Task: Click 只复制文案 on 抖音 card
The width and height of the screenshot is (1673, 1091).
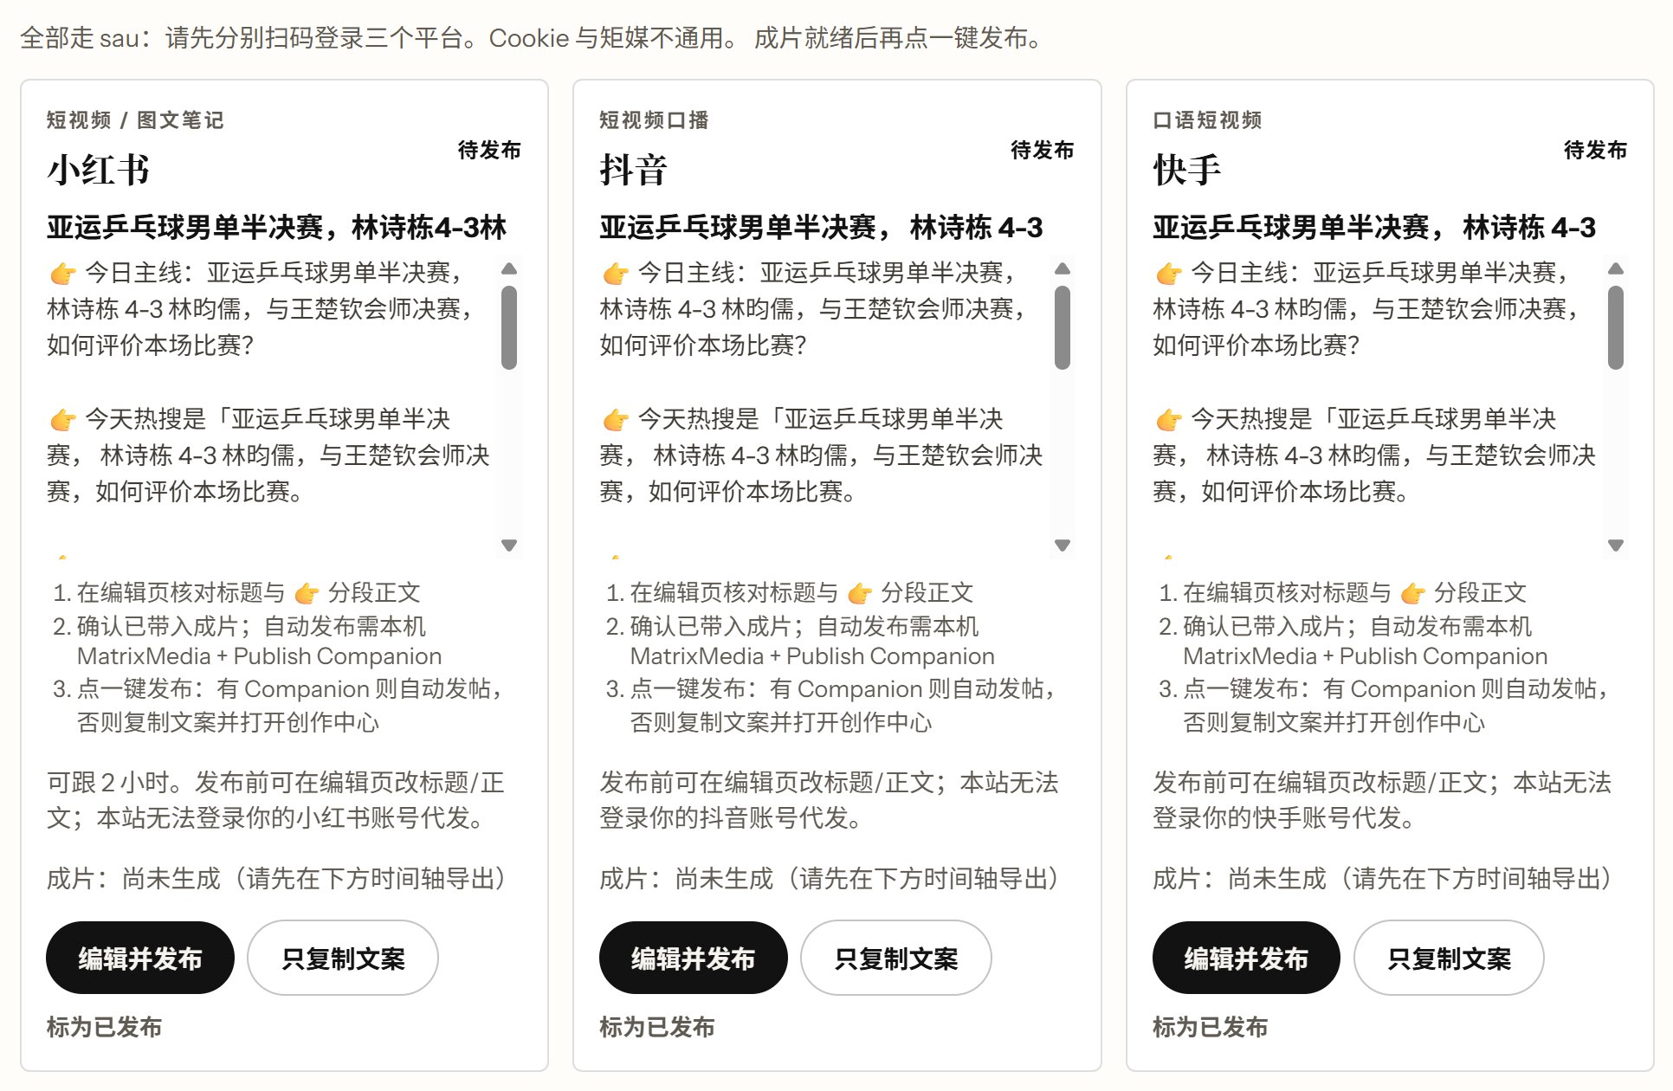Action: (896, 958)
